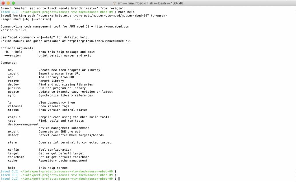Click the 'ls' command name
The width and height of the screenshot is (296, 182).
click(10, 103)
